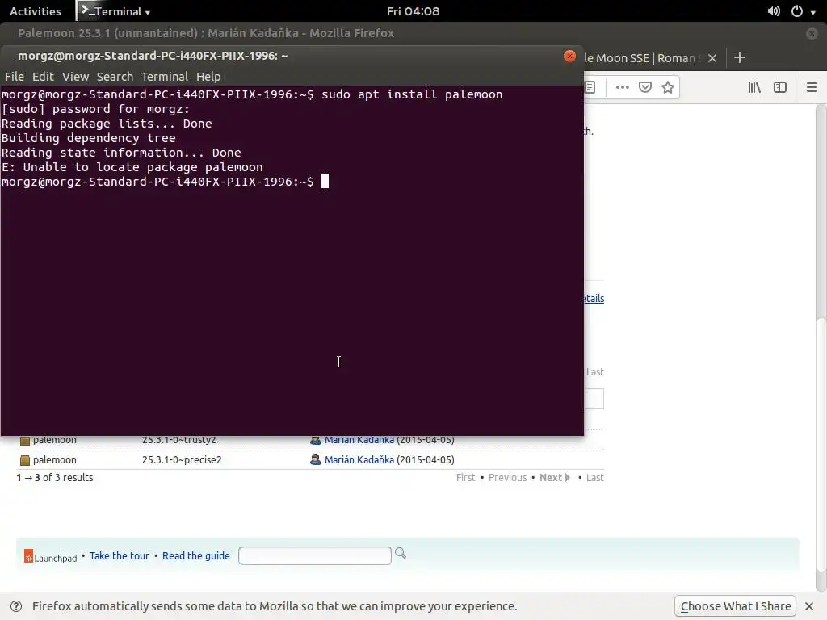Click Last in bottom pagination
827x620 pixels.
coord(595,478)
